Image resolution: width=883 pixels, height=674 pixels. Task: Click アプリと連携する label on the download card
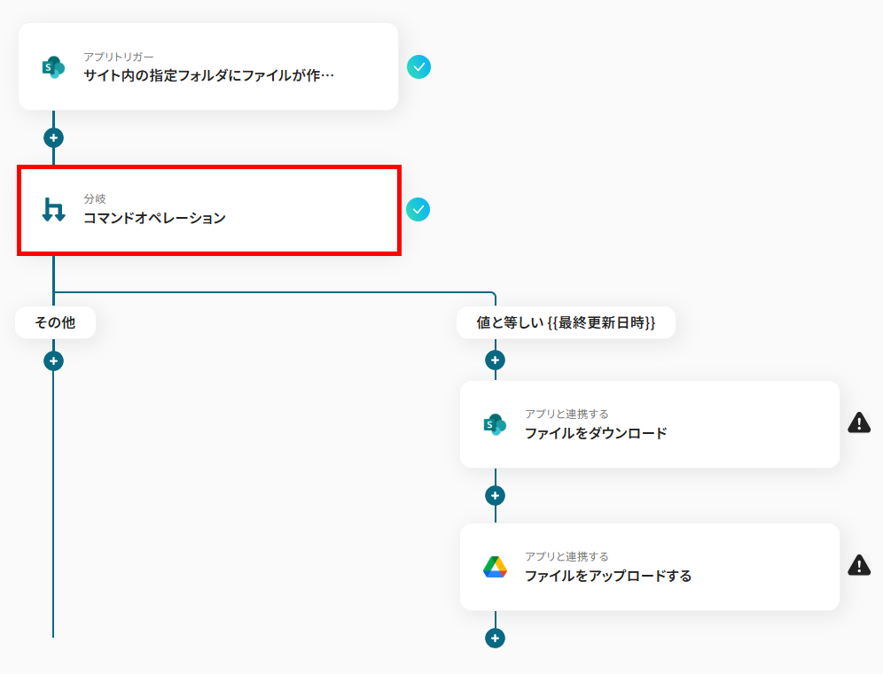(567, 414)
